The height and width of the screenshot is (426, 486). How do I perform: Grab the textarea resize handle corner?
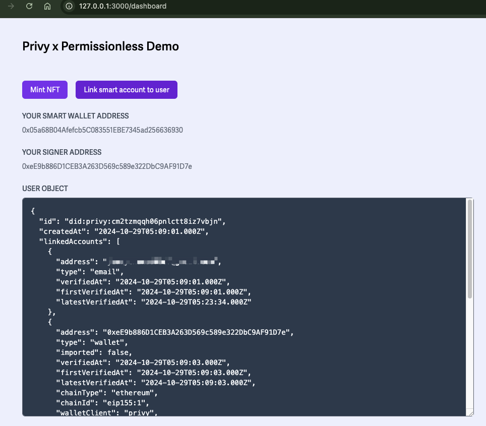pyautogui.click(x=471, y=413)
